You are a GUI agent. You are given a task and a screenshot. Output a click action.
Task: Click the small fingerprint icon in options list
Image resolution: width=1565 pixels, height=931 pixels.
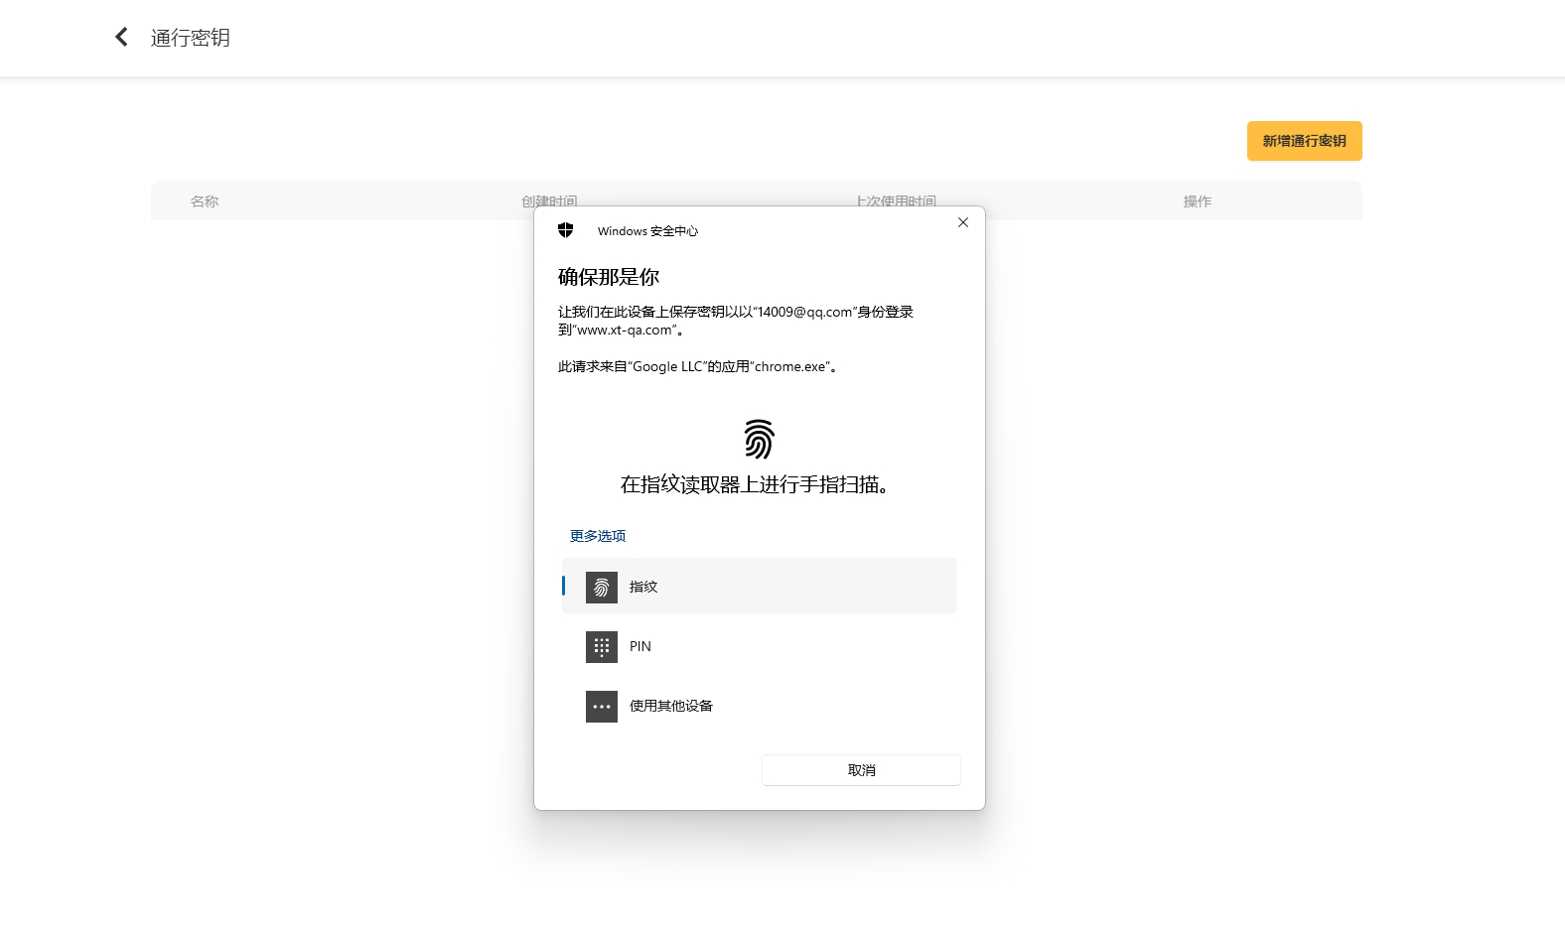601,588
